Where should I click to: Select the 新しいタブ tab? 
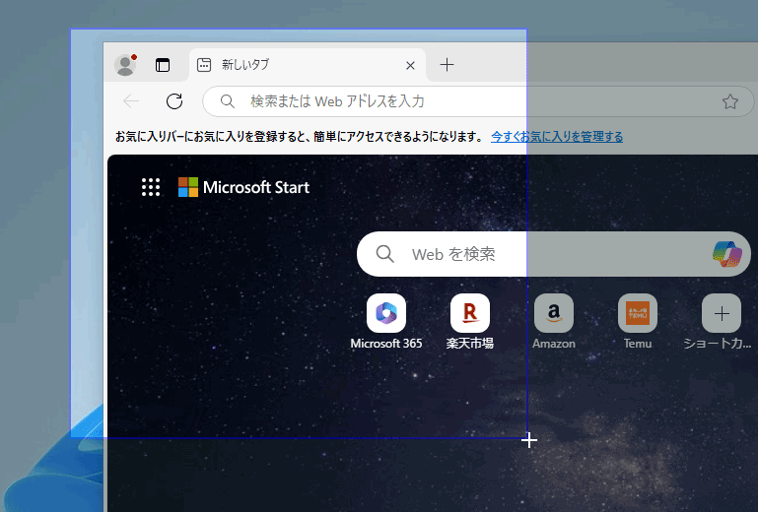[x=307, y=65]
